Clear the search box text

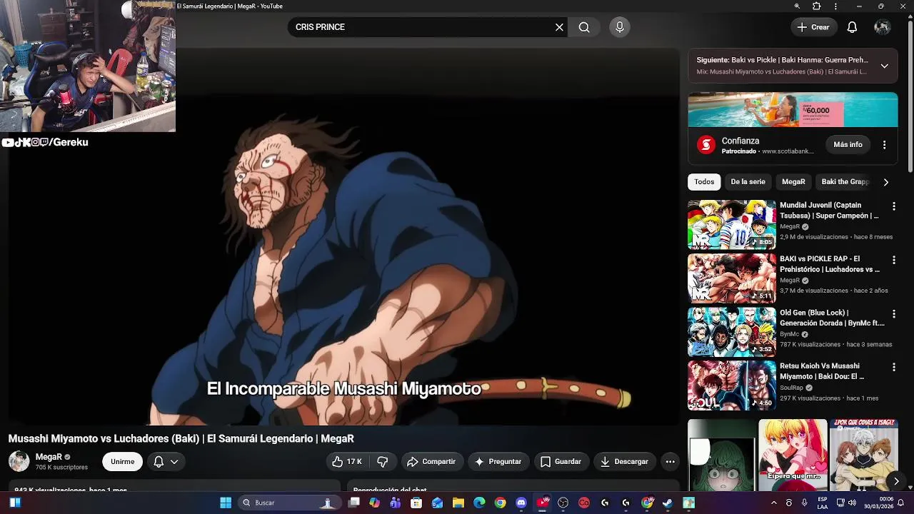pos(559,27)
